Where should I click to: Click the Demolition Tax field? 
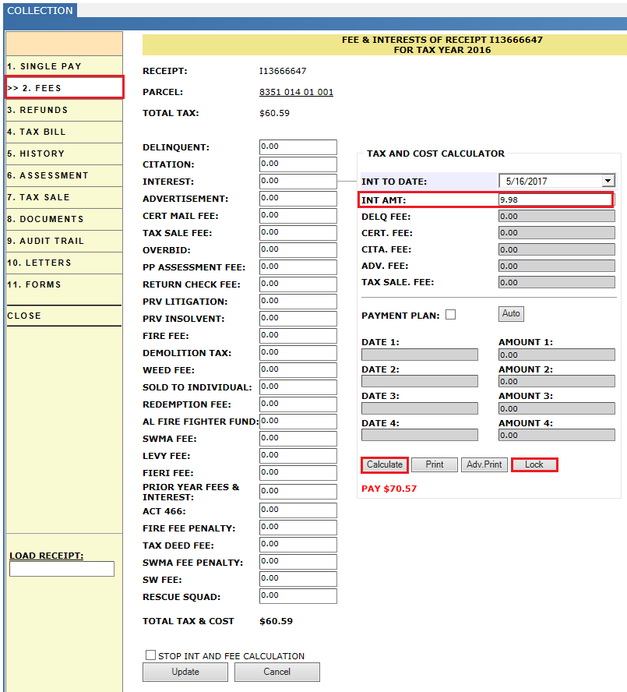tap(298, 353)
